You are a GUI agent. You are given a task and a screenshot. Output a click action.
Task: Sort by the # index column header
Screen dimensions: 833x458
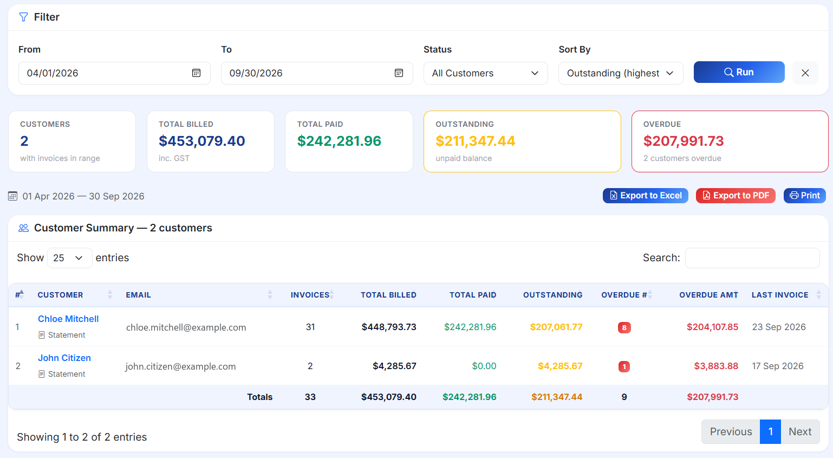19,295
